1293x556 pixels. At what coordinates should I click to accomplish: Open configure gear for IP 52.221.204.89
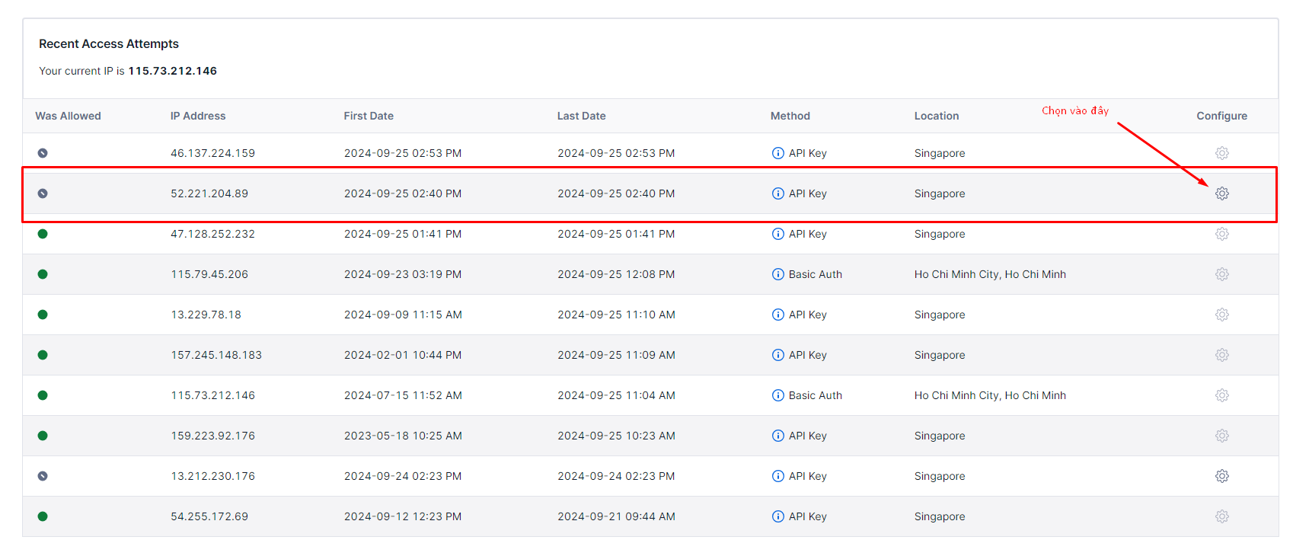click(x=1221, y=193)
